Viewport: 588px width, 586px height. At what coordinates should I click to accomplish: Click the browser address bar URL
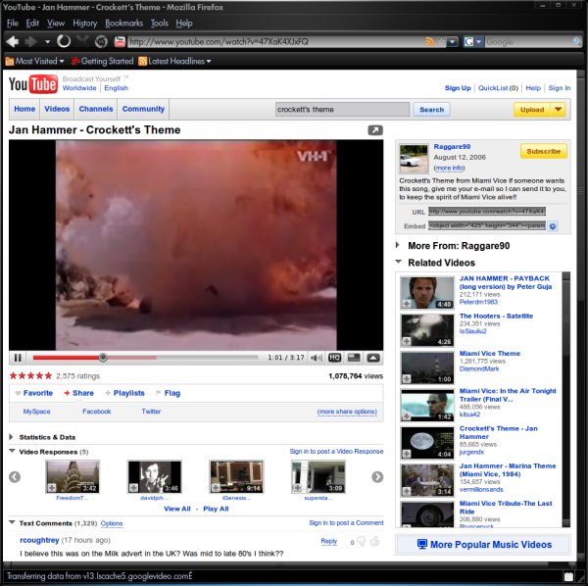[x=275, y=41]
